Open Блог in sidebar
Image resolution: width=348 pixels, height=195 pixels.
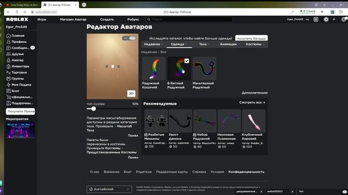pos(13,91)
